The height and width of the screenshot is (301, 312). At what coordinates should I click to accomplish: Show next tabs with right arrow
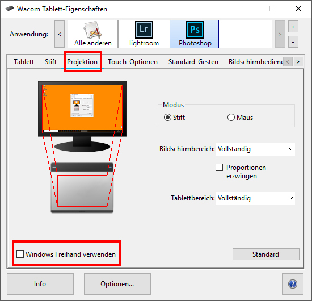click(x=298, y=62)
